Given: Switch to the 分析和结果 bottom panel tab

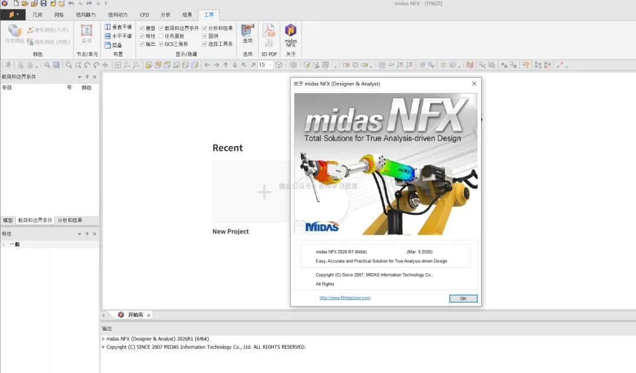Looking at the screenshot, I should pyautogui.click(x=69, y=220).
